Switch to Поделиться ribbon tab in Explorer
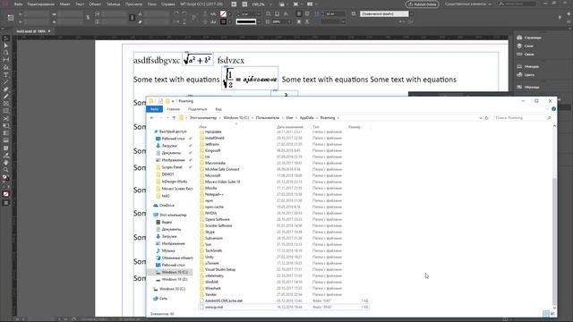 click(197, 109)
